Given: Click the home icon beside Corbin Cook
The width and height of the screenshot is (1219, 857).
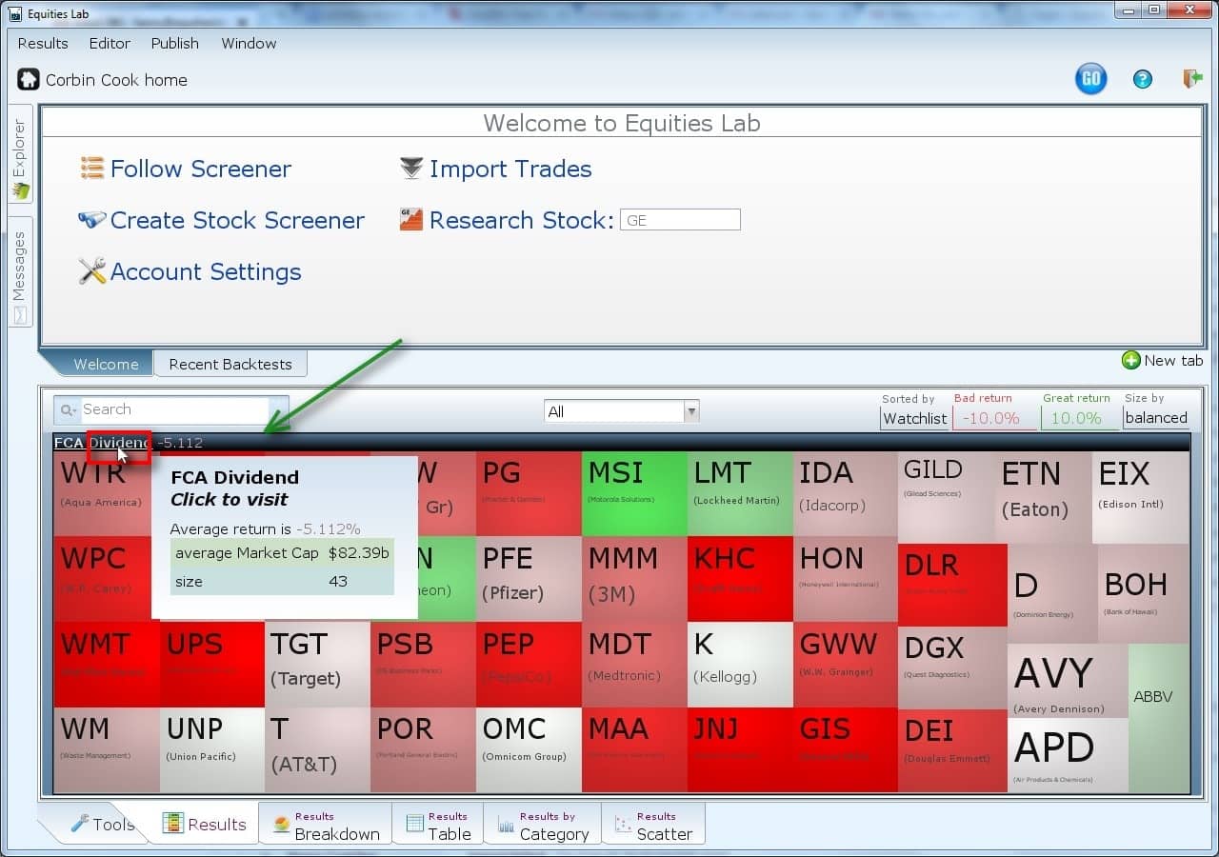Looking at the screenshot, I should point(29,80).
